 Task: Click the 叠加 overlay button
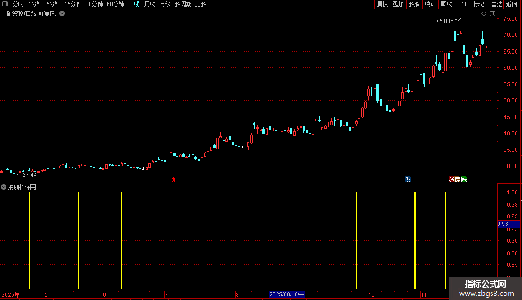click(398, 4)
